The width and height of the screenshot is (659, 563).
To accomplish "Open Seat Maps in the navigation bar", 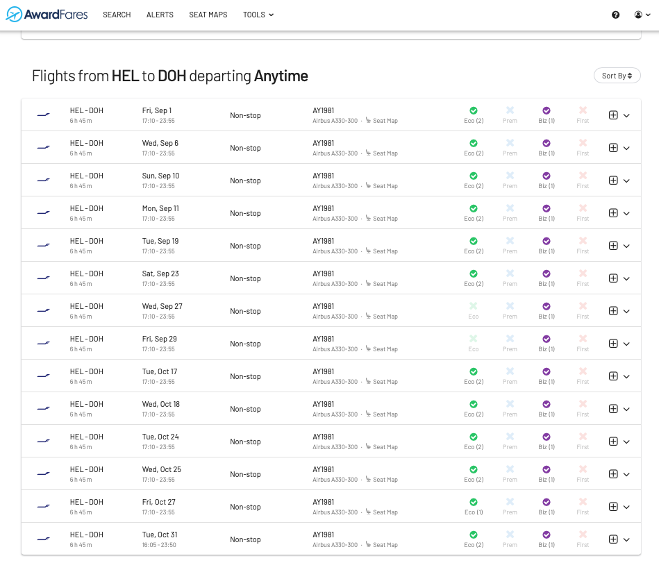I will pos(208,15).
